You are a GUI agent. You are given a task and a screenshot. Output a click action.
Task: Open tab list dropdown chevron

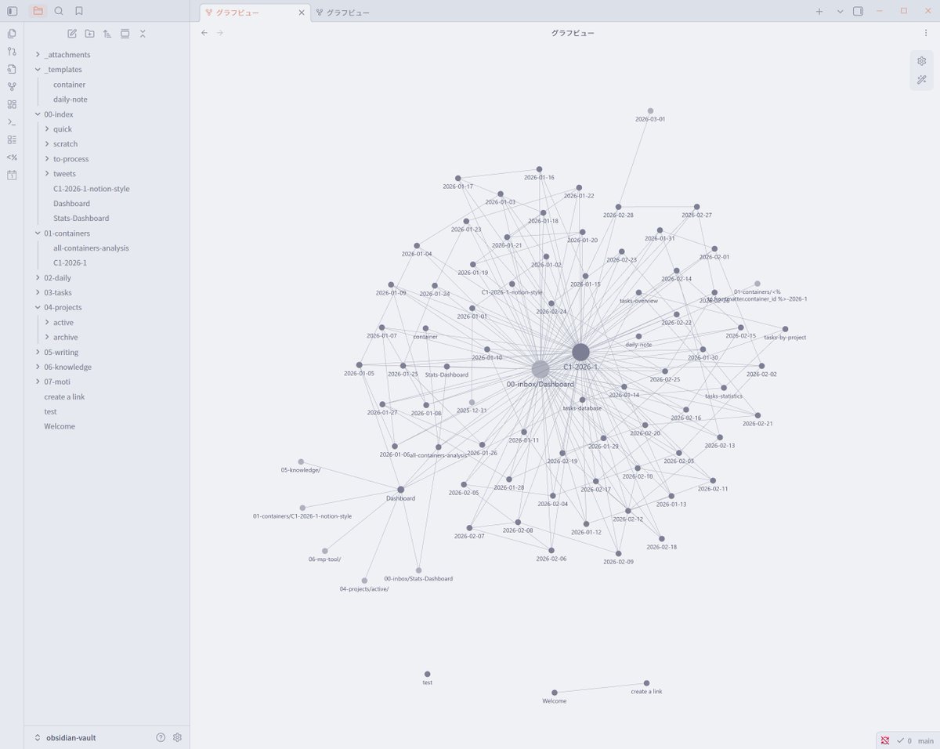(840, 11)
